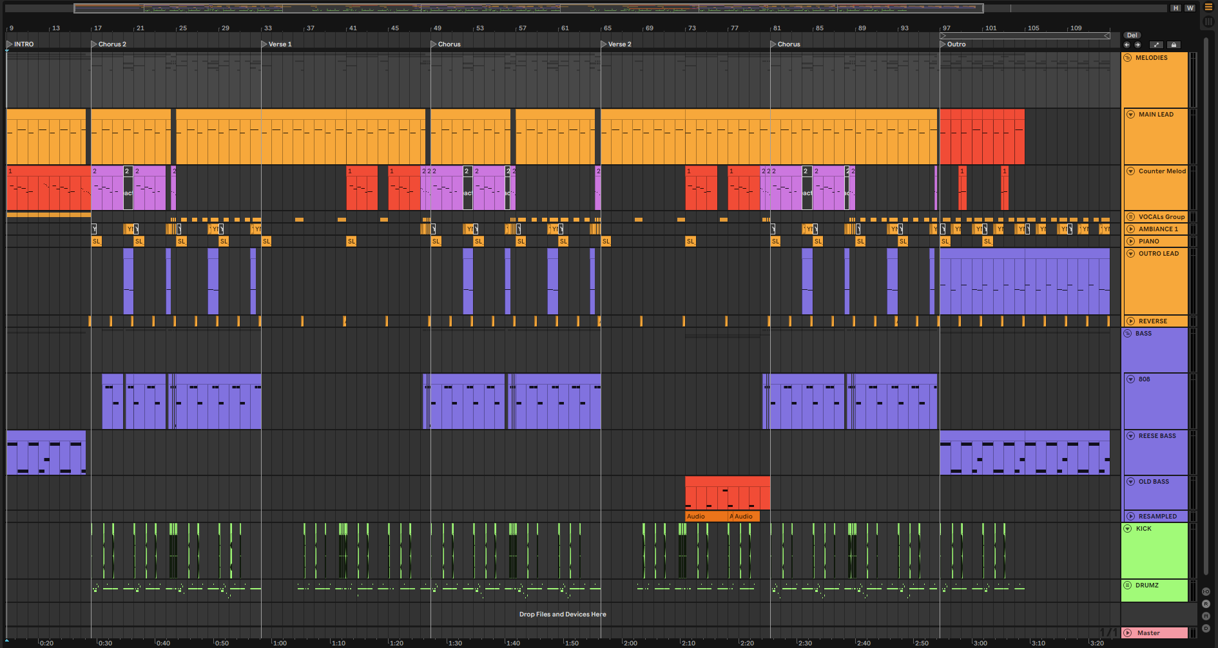Toggle the I-O section visibility button
This screenshot has width=1218, height=648.
1206,591
